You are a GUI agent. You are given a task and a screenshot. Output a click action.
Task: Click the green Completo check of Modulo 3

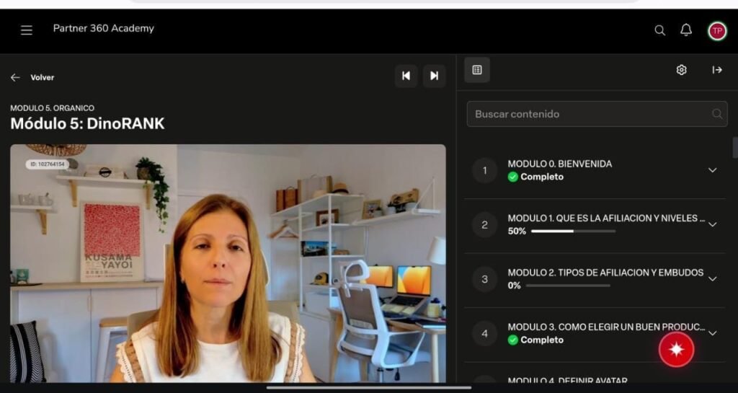click(513, 340)
